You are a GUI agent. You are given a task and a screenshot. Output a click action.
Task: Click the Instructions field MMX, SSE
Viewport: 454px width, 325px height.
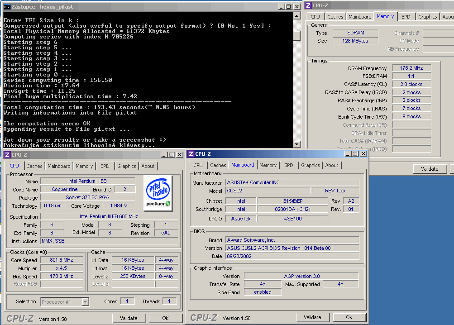tap(109, 241)
